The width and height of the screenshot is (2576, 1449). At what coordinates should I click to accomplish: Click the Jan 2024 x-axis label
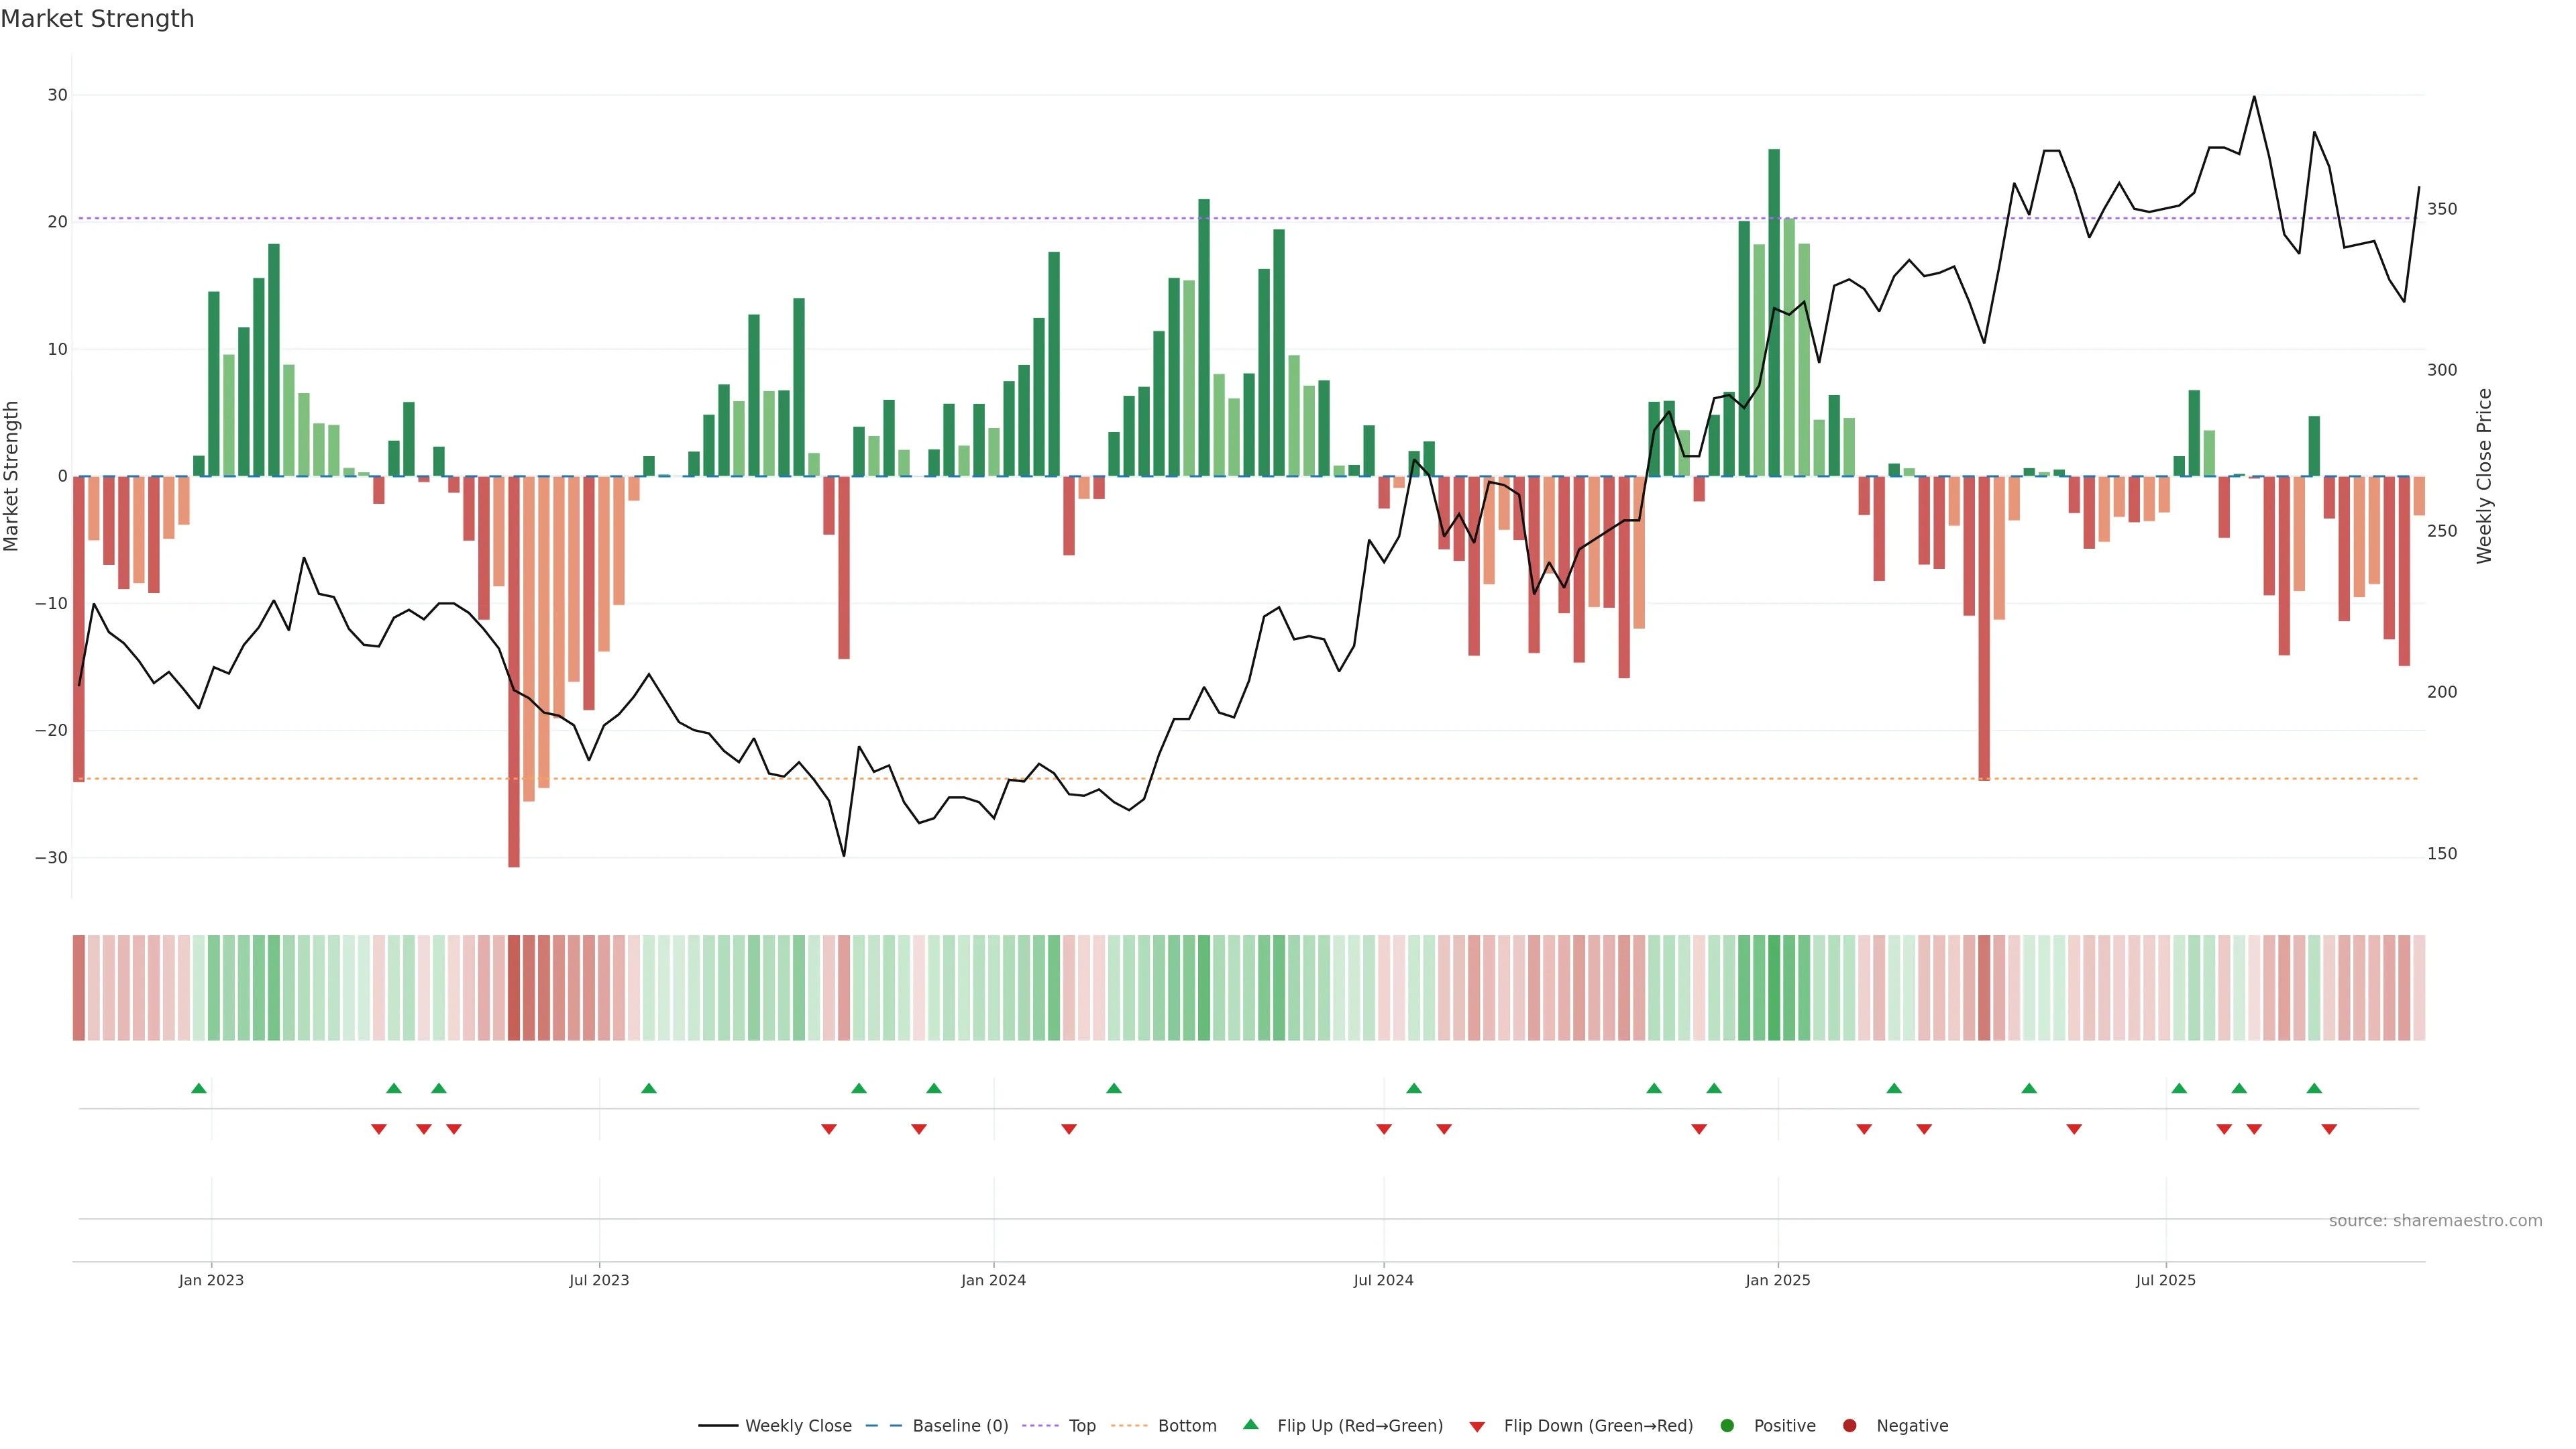coord(993,1280)
